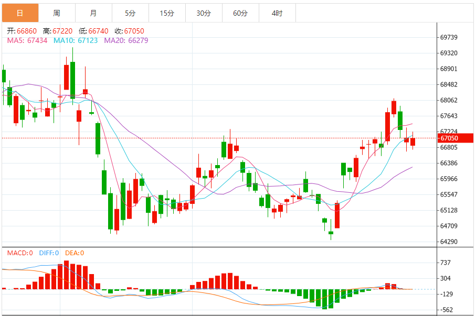Open the 60分 interval tab
Screen dimensions: 476x316
[x=240, y=13]
